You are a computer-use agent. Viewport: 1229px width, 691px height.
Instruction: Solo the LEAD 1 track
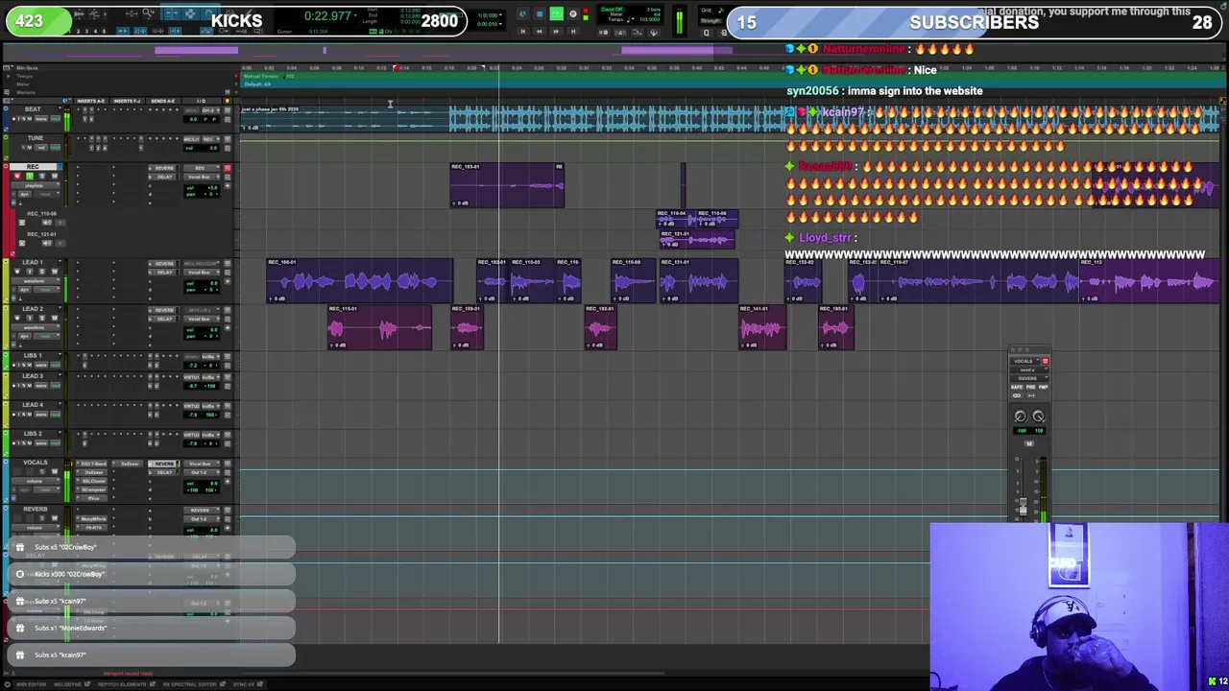42,272
